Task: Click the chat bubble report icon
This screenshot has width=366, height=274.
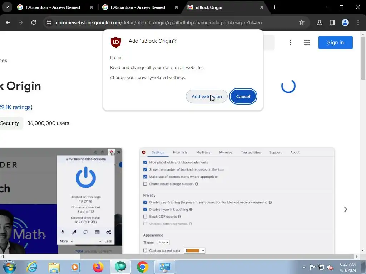Action: pos(86,232)
